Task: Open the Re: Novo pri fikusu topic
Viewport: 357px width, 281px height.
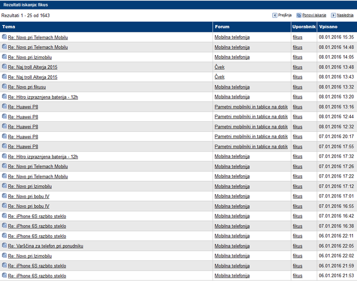Action: point(27,87)
